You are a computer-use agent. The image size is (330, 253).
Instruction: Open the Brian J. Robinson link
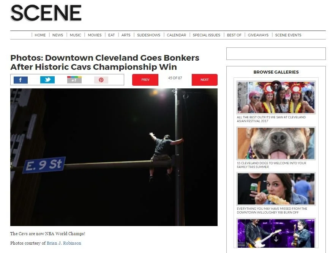64,243
